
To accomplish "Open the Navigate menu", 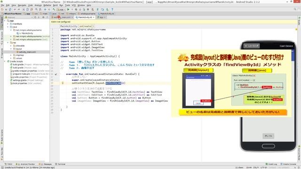I will pos(22,5).
